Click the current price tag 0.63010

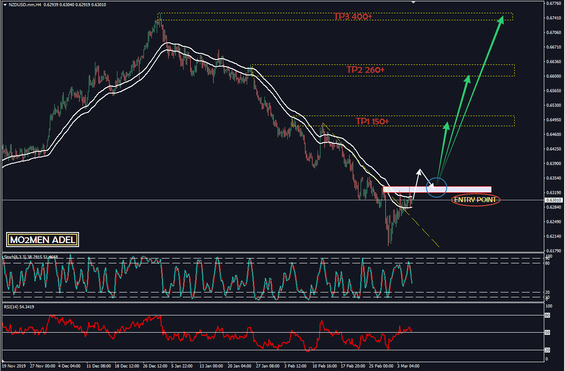(554, 200)
